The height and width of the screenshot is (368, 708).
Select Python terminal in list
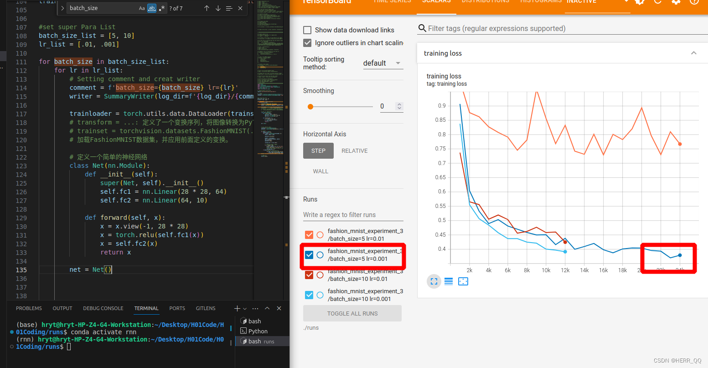click(x=262, y=332)
